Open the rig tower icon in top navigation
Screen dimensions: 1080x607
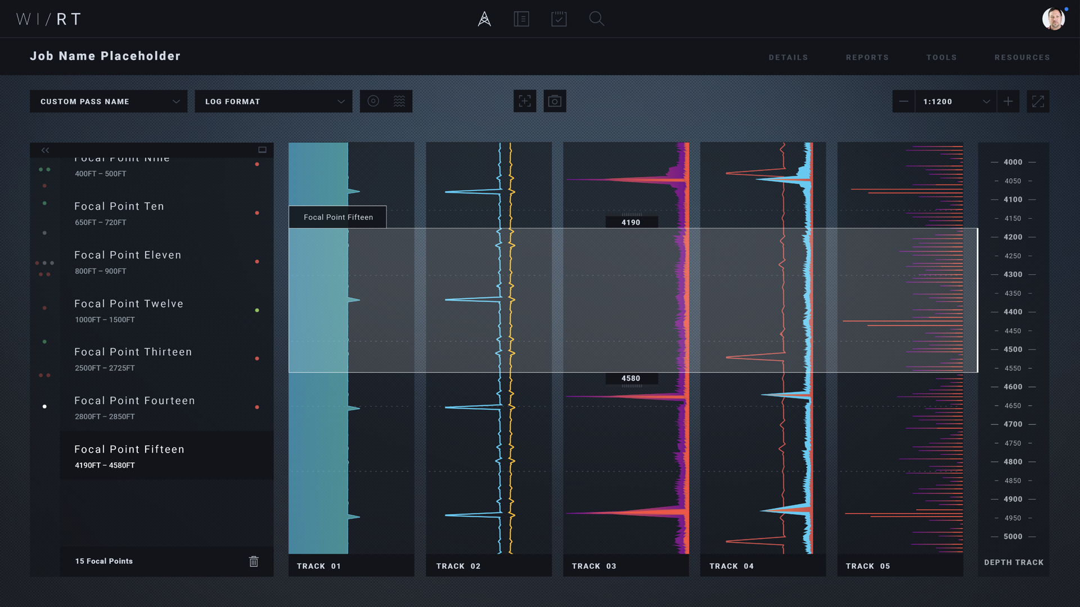click(484, 19)
